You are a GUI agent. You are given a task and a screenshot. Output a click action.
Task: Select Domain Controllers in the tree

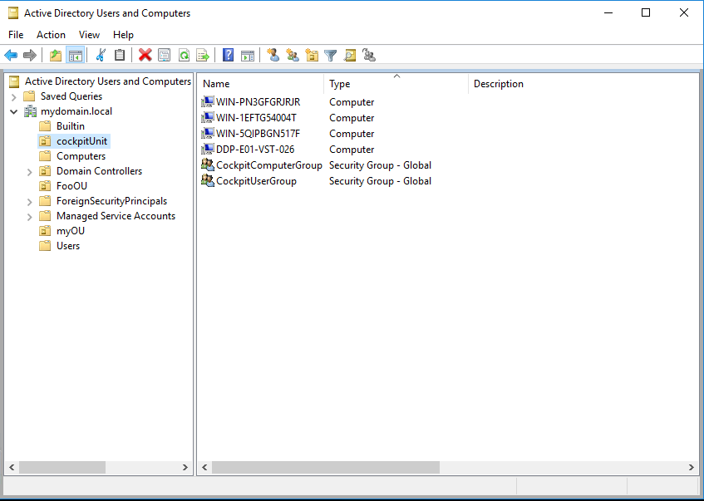99,171
